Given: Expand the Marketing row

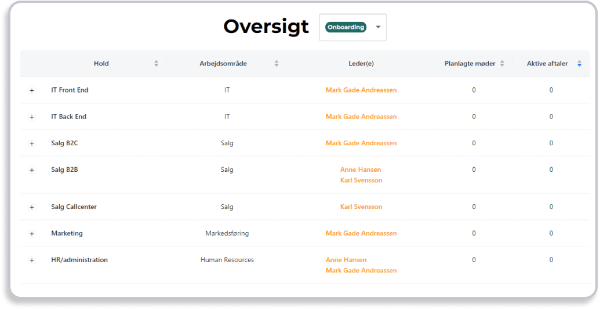Looking at the screenshot, I should pyautogui.click(x=32, y=234).
